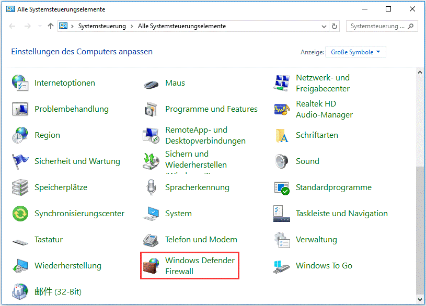Click the Windows To Go USB icon
This screenshot has height=306, width=426.
point(281,267)
